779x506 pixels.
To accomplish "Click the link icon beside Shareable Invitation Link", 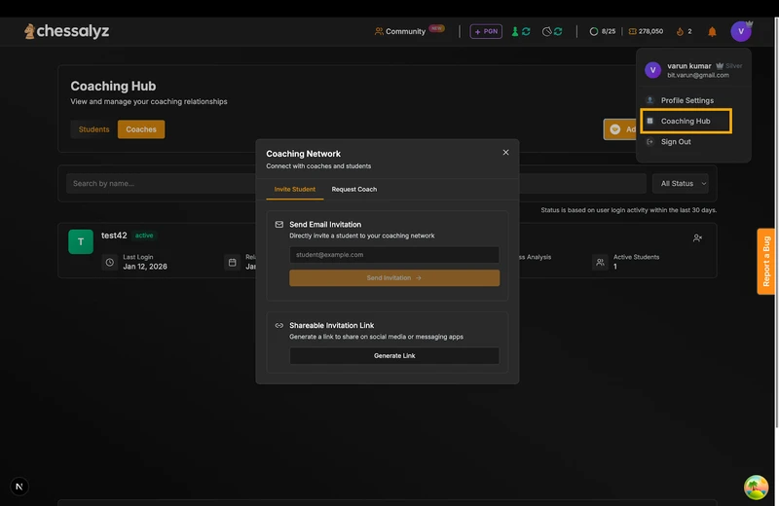I will tap(279, 326).
